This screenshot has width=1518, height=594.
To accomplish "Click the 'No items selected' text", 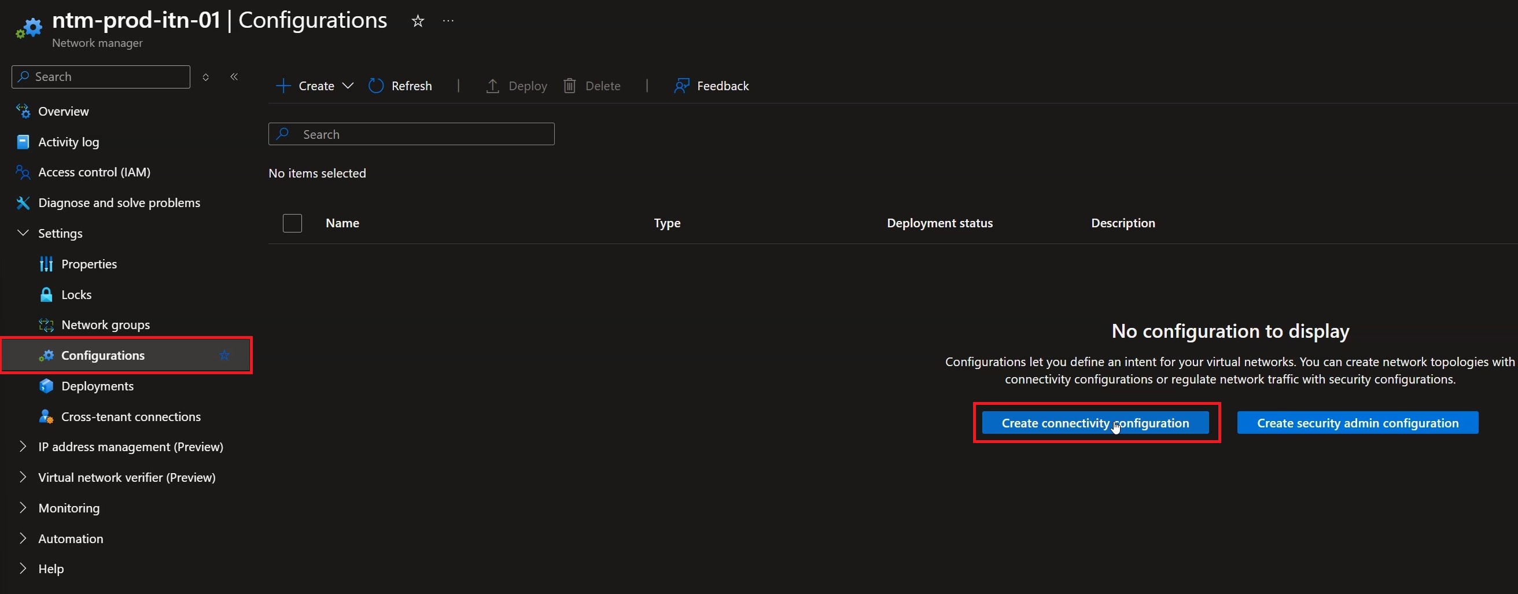I will 317,174.
